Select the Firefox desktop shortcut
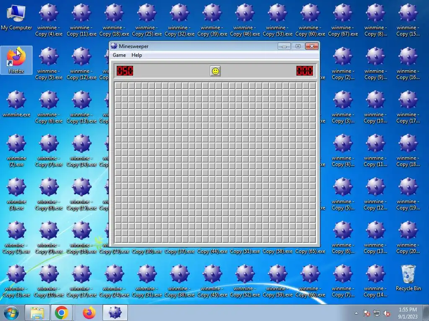 pyautogui.click(x=16, y=60)
